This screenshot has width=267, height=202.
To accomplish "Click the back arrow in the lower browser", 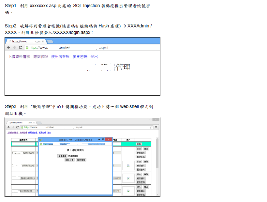I will 8,127.
